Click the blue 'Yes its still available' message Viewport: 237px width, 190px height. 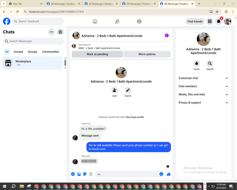point(128,147)
